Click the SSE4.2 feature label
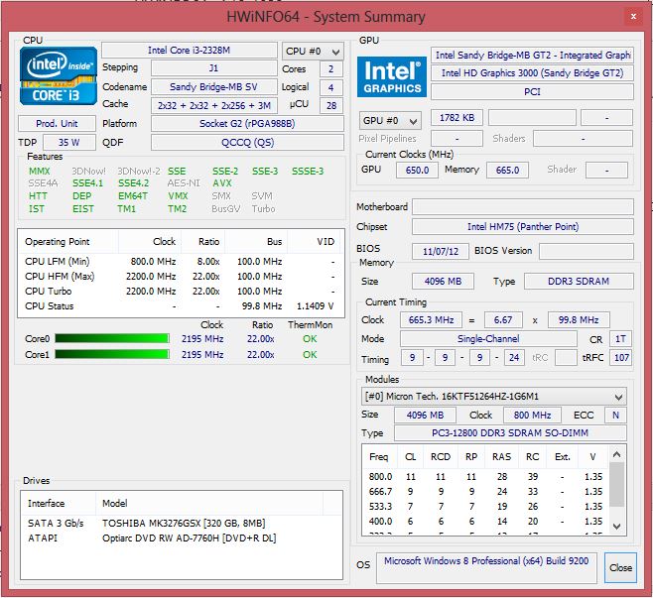This screenshot has width=653, height=598. click(x=133, y=183)
